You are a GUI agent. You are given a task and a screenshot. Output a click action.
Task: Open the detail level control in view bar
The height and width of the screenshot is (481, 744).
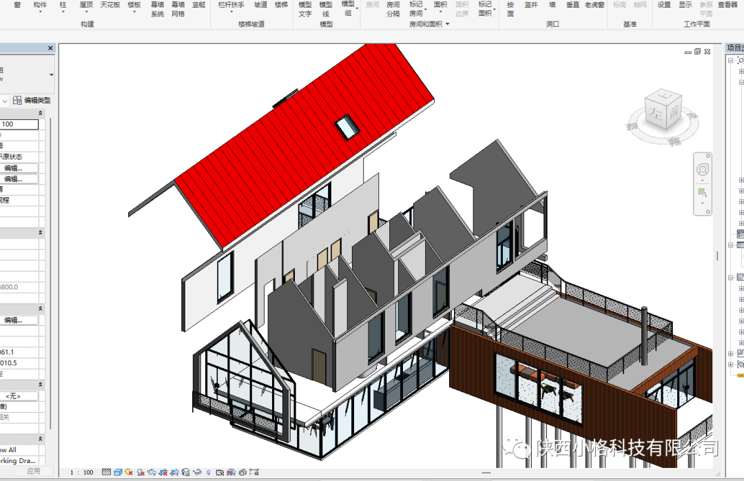[106, 473]
